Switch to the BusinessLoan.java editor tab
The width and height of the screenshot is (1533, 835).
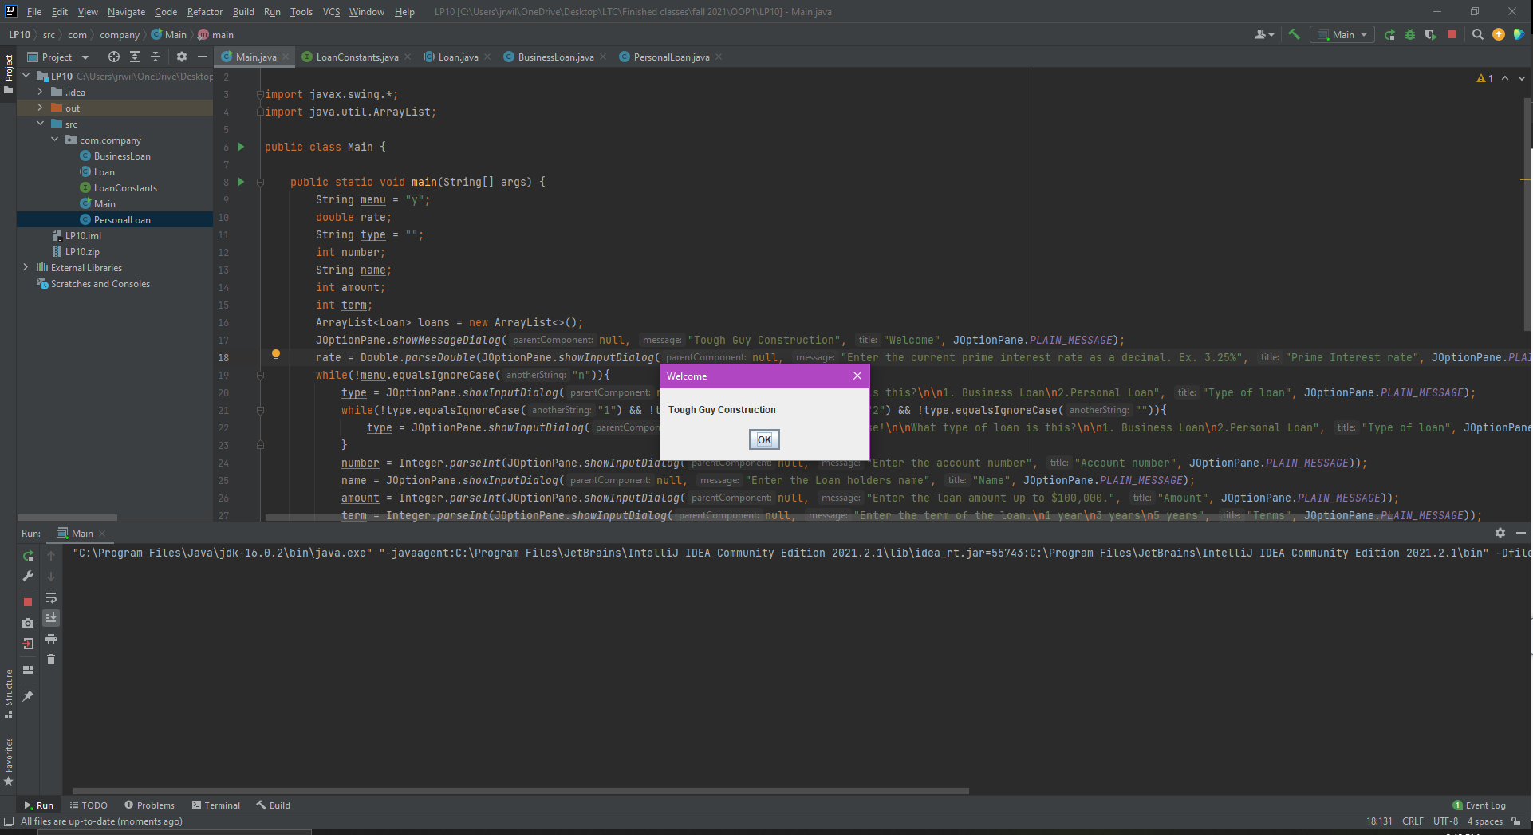point(555,57)
